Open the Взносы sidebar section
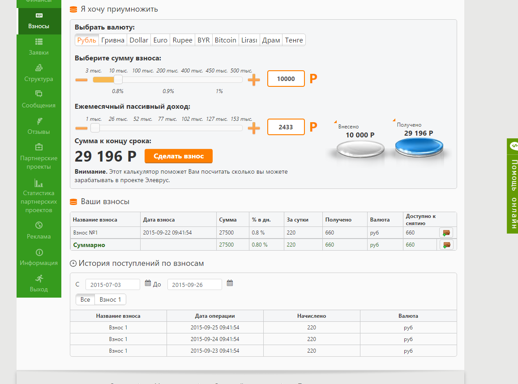The image size is (518, 384). [x=39, y=21]
